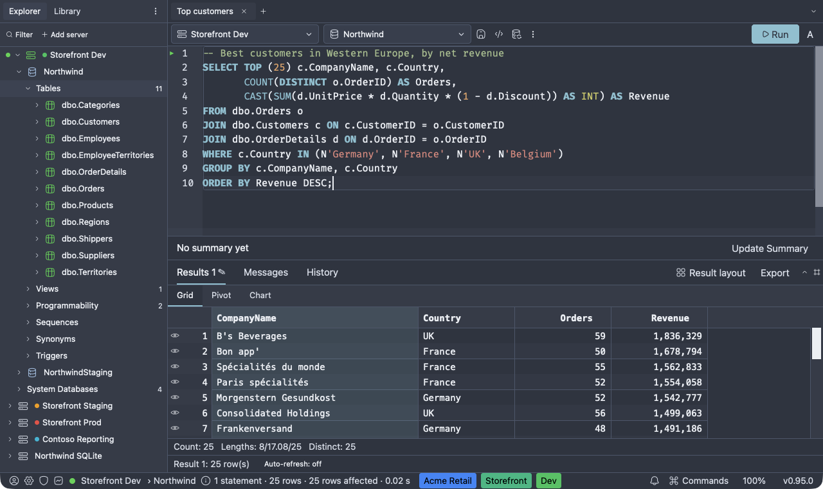Toggle the eye icon for Morgenstern Gesundkost row

(x=174, y=397)
